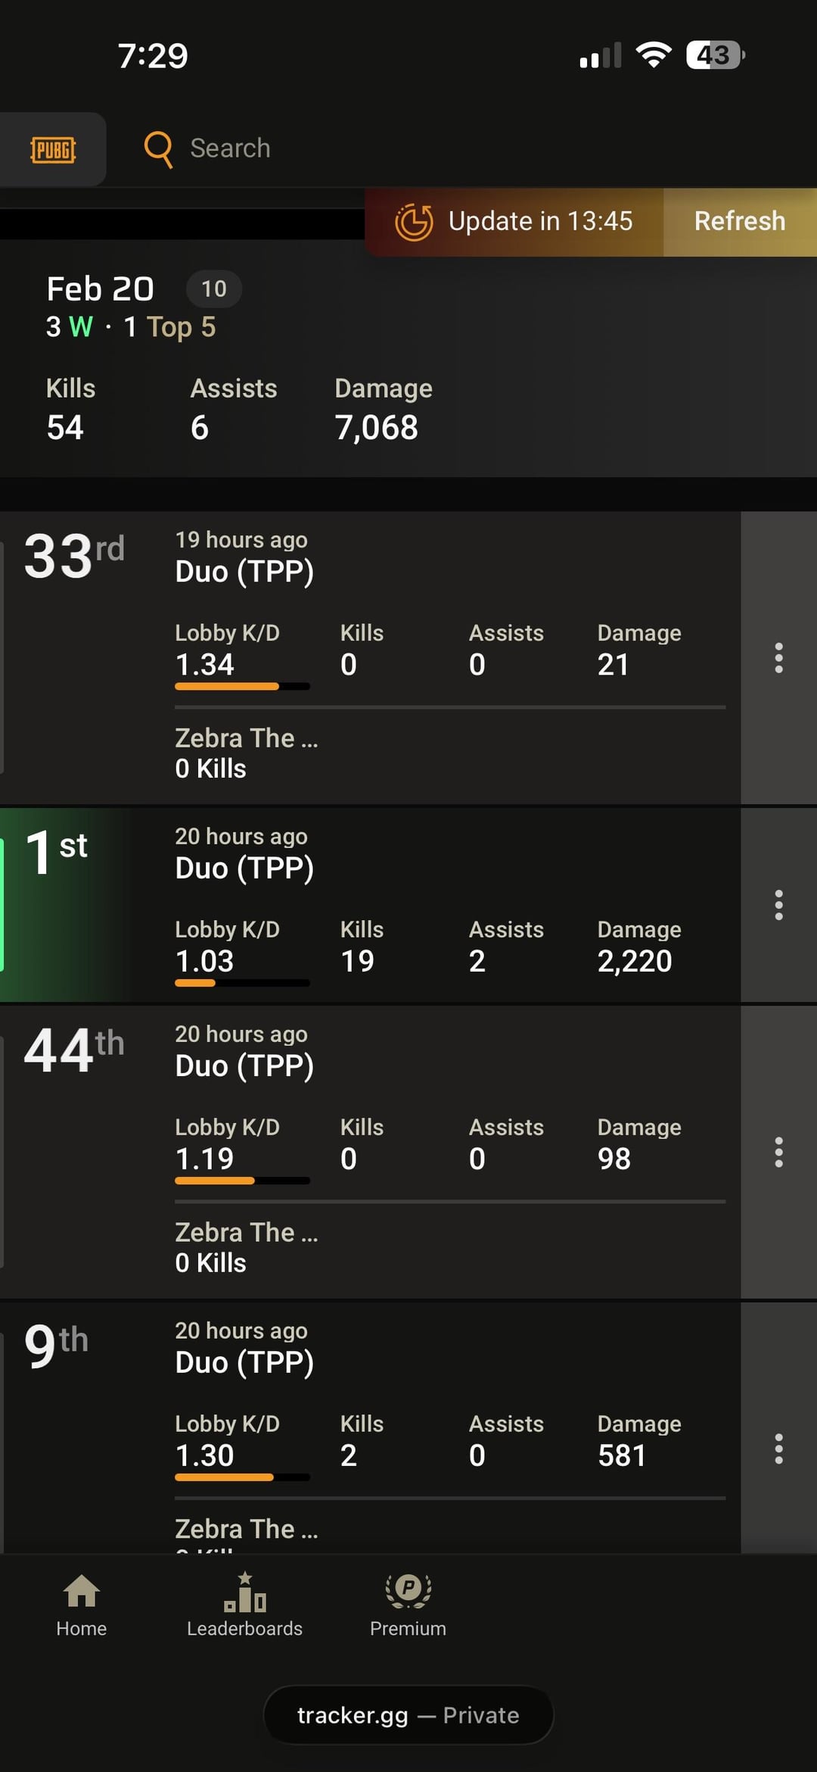Click the update timer clock icon
Screen dimensions: 817x1772
414,222
